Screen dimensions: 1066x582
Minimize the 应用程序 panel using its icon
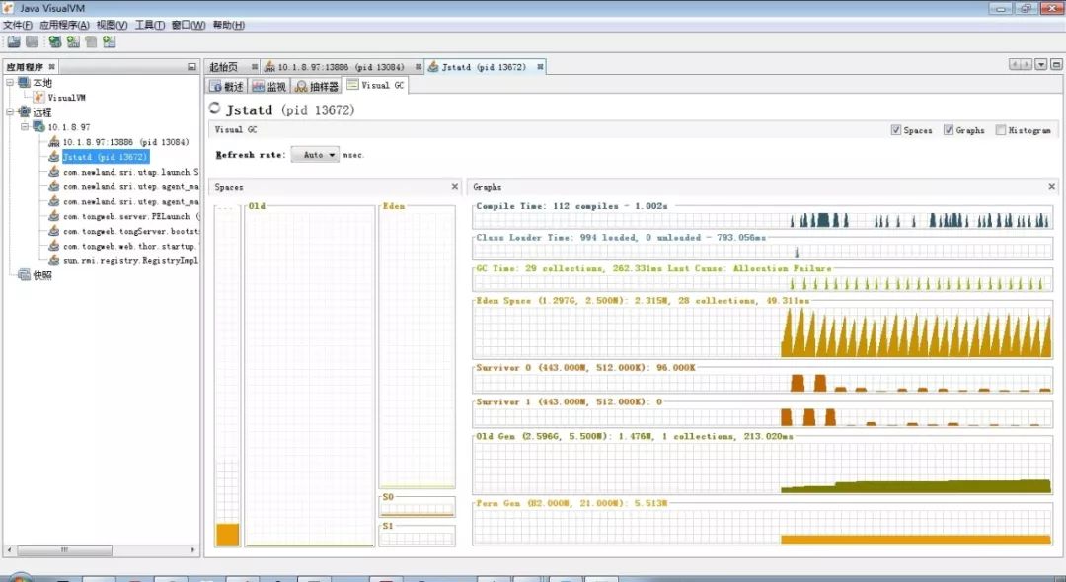pos(191,66)
